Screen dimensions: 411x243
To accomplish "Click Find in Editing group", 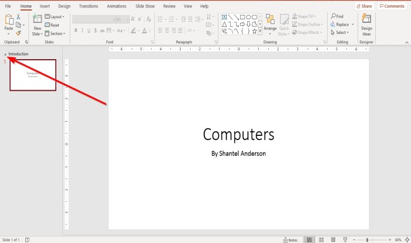I will tap(337, 16).
